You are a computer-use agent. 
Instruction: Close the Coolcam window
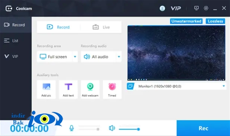pos(224,8)
